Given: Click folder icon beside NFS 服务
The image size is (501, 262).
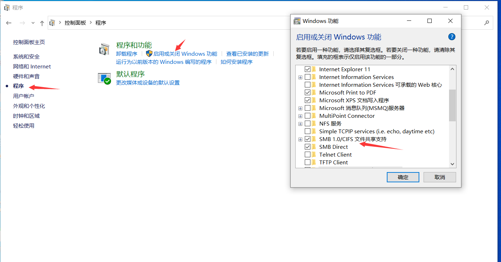Looking at the screenshot, I should 314,123.
